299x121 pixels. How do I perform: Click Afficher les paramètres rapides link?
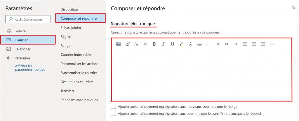pyautogui.click(x=30, y=68)
